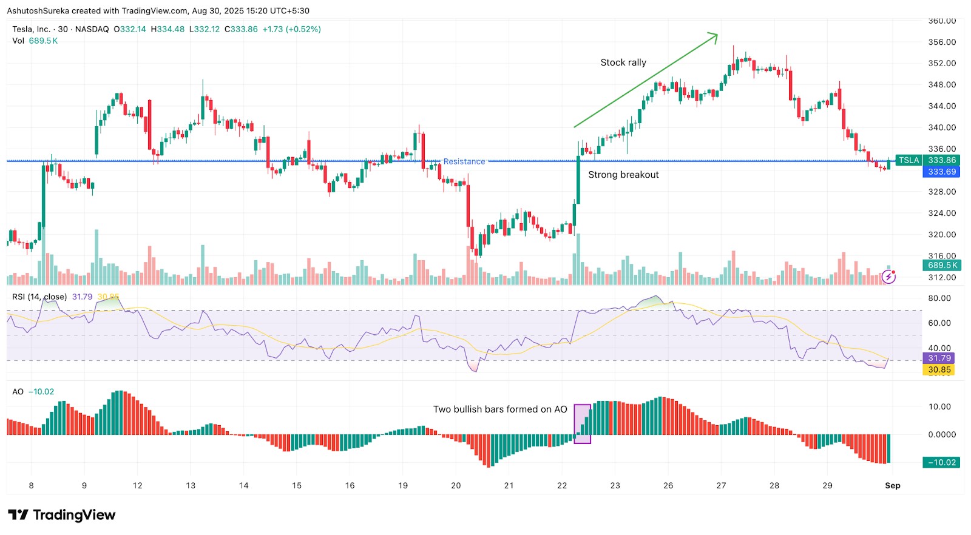Select the RSI (14, close) indicator legend
Screen dimensions: 971x535
(x=39, y=297)
